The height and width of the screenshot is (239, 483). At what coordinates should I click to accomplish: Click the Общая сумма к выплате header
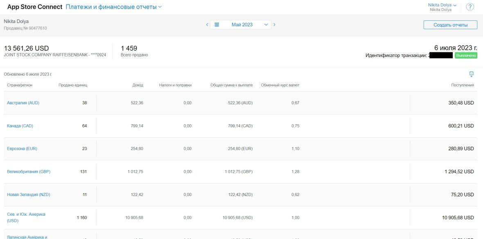[x=231, y=85]
